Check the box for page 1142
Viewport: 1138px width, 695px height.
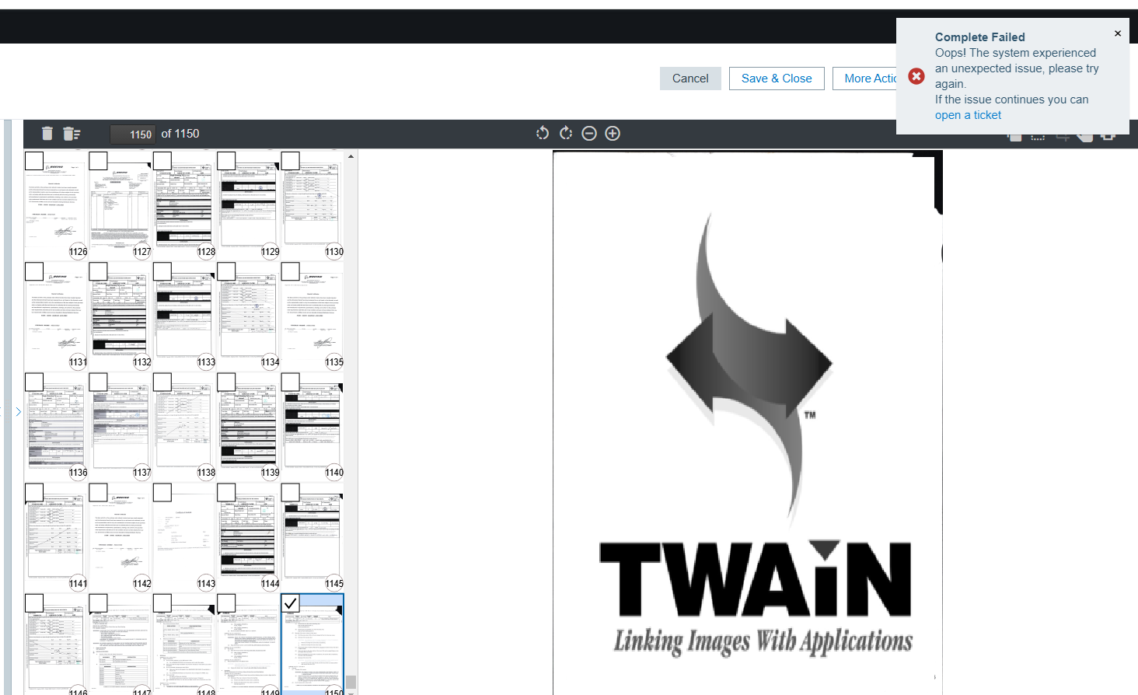pyautogui.click(x=98, y=493)
